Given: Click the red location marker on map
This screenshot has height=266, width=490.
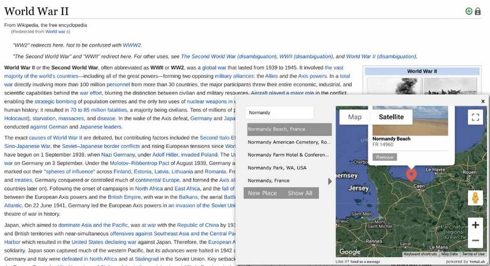Looking at the screenshot, I should (411, 175).
